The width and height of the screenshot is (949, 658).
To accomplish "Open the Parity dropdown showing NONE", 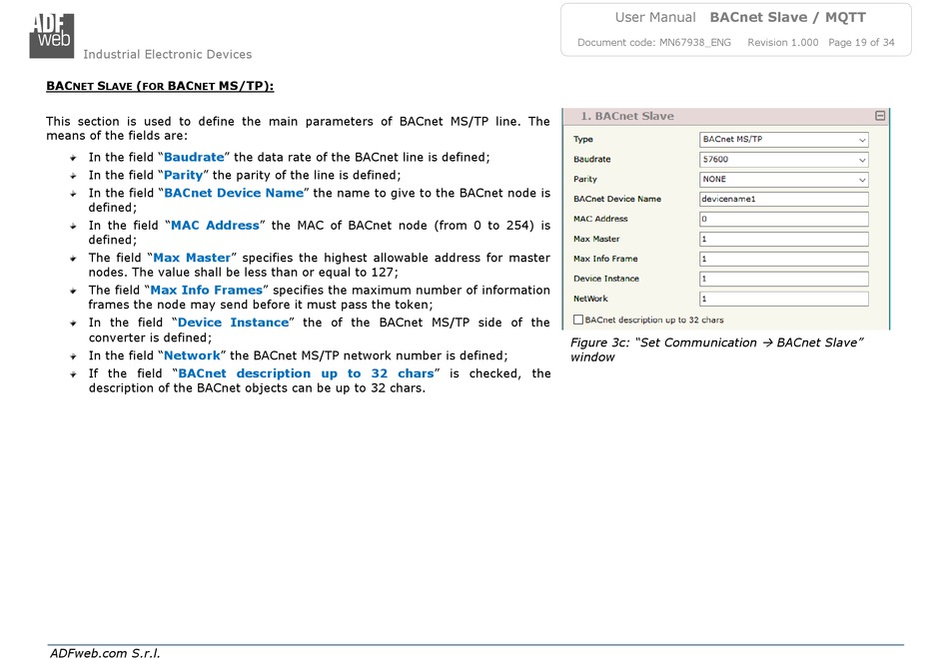I will 784,179.
